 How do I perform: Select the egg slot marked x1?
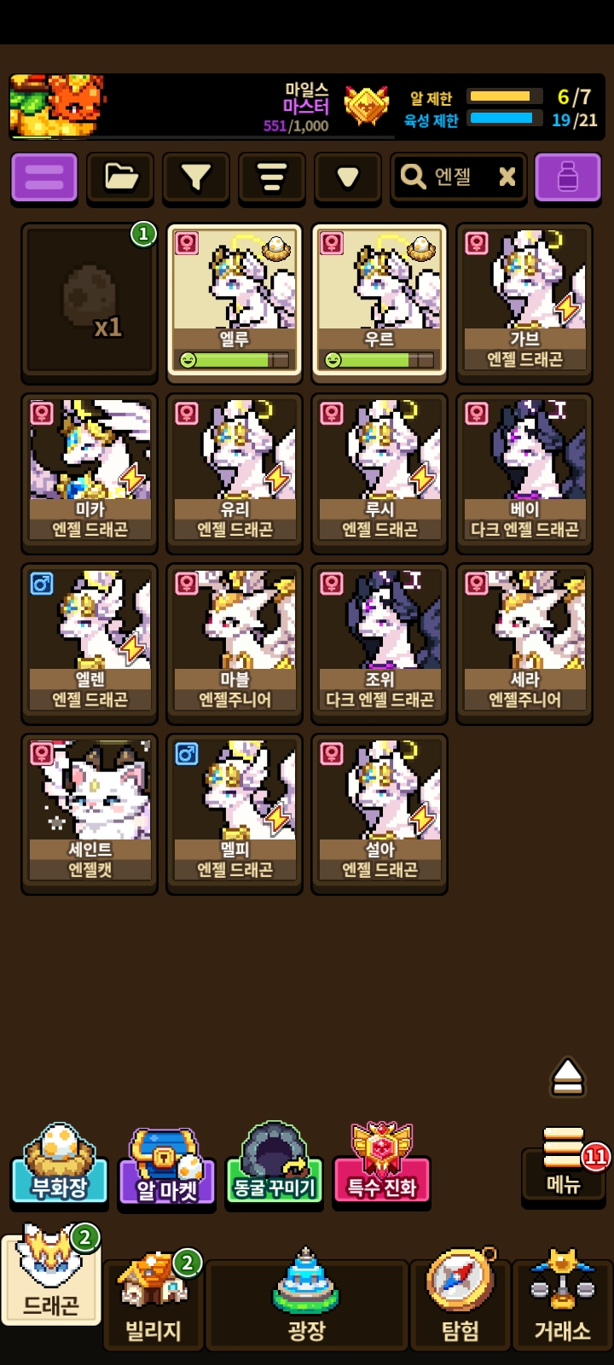(x=90, y=300)
